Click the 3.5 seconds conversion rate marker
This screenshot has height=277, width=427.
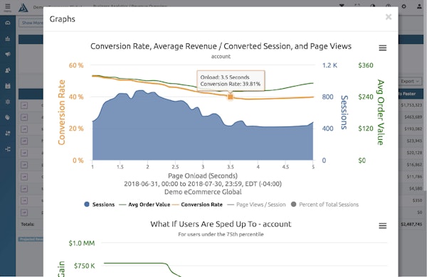[231, 97]
